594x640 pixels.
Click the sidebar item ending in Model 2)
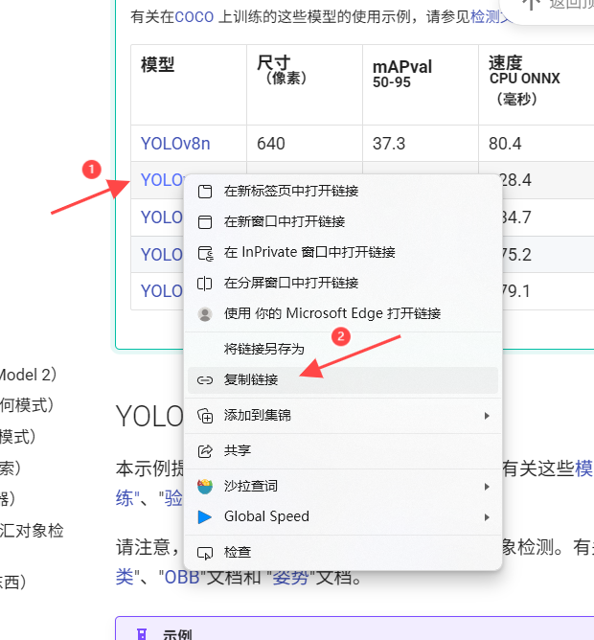tap(28, 375)
